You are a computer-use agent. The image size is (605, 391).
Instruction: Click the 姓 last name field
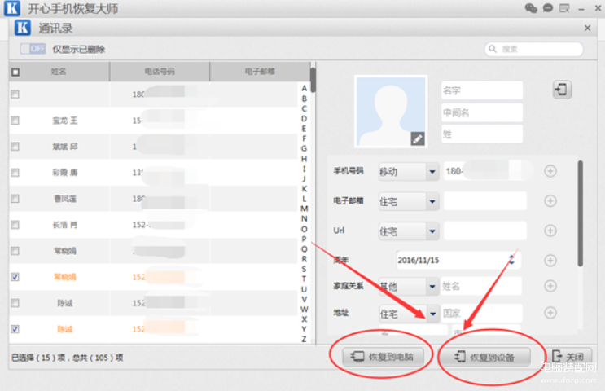point(482,134)
